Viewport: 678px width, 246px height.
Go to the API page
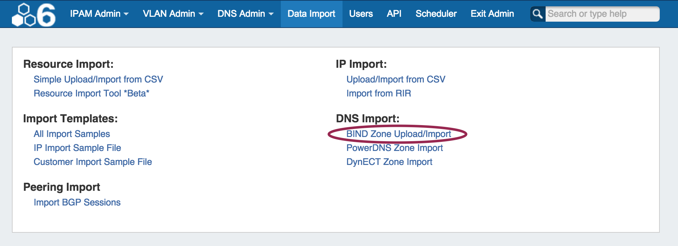[394, 14]
